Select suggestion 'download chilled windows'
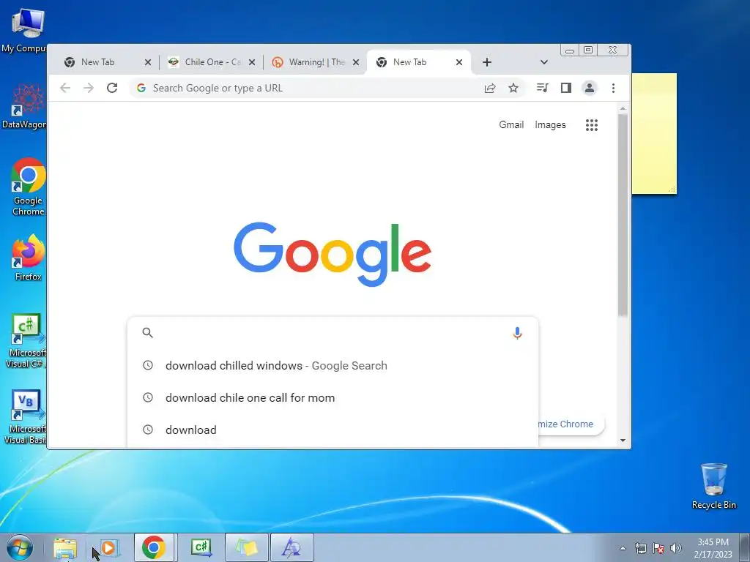 [x=333, y=366]
